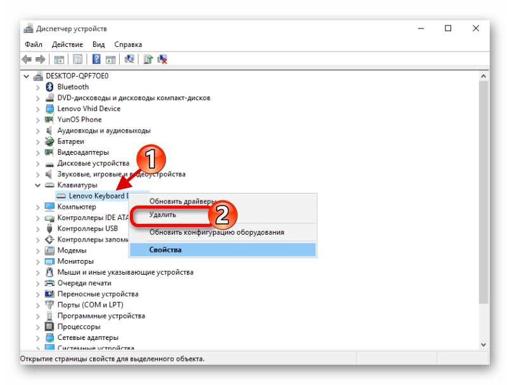Choose Удалить in the context menu
Screen dimensions: 510x385
[x=163, y=215]
